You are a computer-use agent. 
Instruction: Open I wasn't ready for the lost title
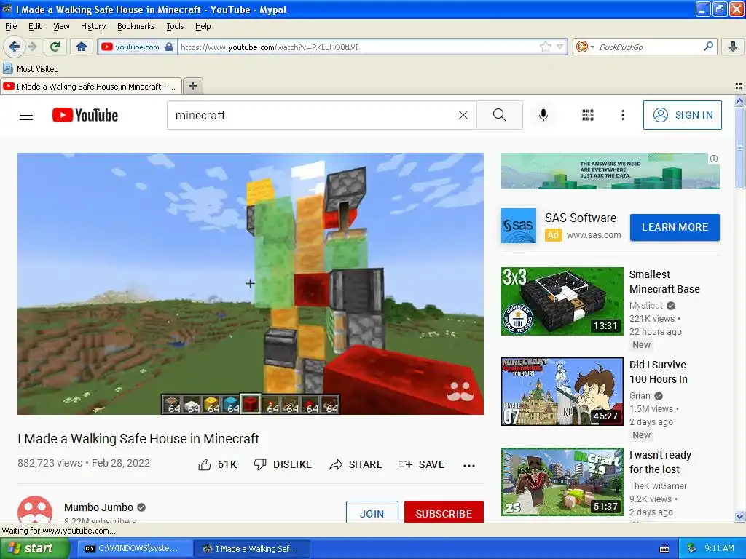[660, 462]
